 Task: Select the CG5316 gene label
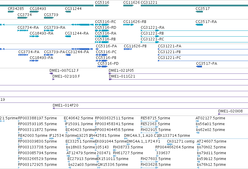102,3
